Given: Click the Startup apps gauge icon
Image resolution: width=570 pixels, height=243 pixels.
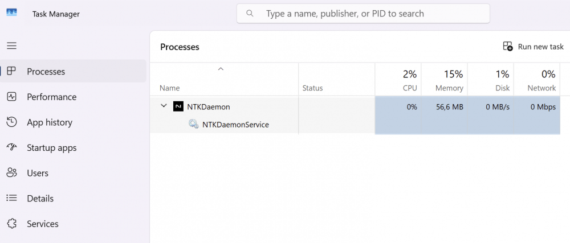Looking at the screenshot, I should (x=11, y=147).
